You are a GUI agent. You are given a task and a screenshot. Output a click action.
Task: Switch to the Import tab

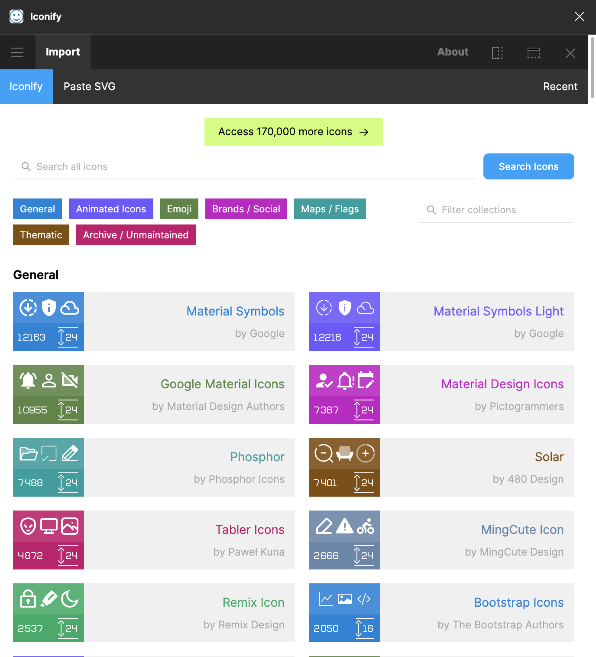pyautogui.click(x=63, y=52)
